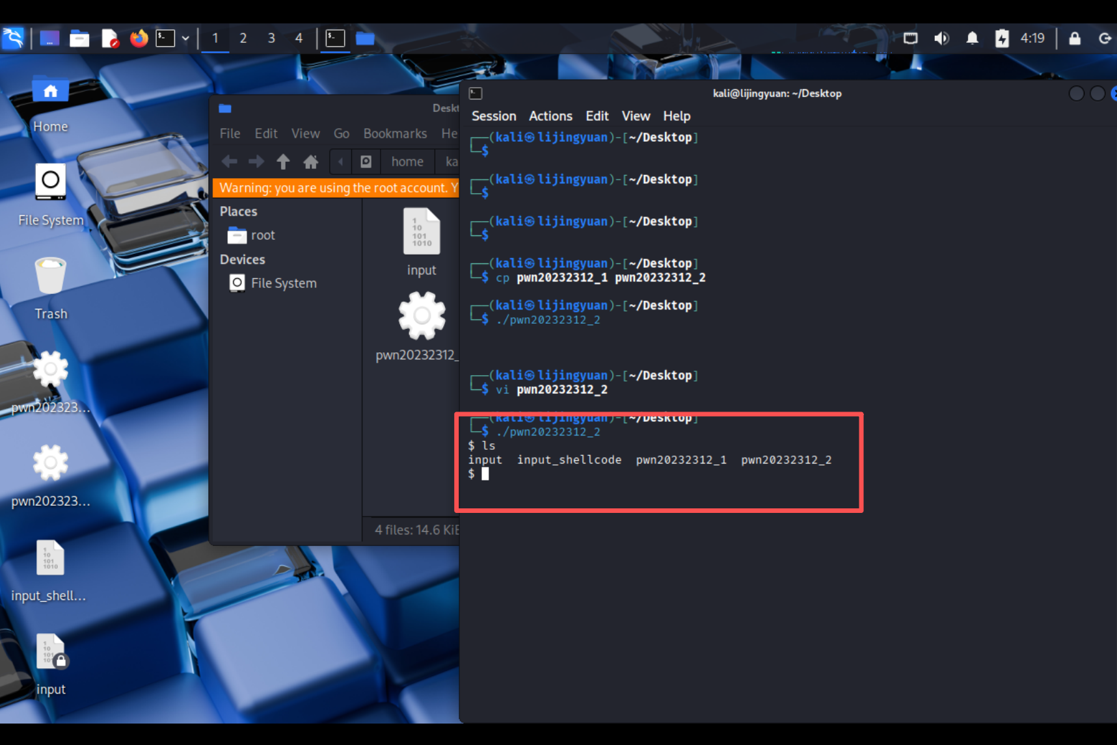Open the View menu in the terminal
The width and height of the screenshot is (1117, 745).
(636, 116)
